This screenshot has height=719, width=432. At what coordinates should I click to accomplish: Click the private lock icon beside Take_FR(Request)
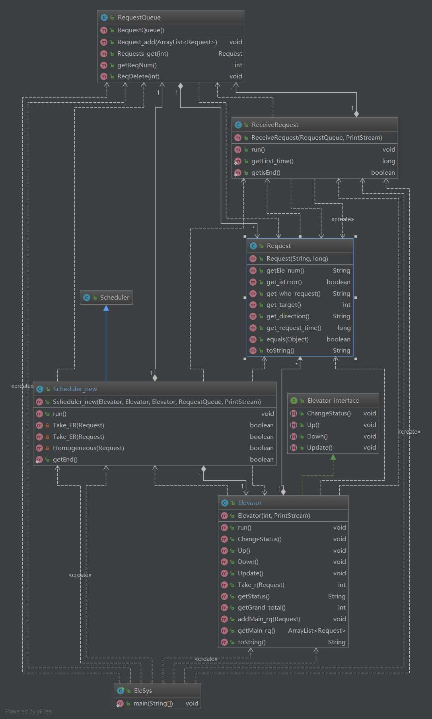coord(47,425)
